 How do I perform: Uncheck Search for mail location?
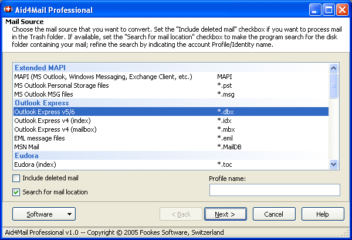16,192
